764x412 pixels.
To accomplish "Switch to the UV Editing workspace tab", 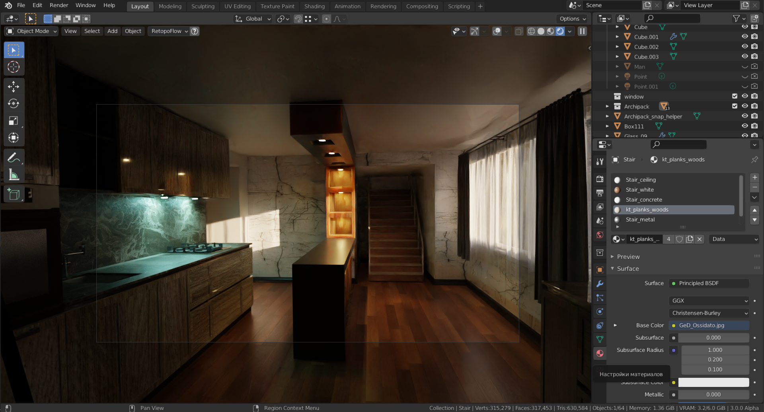I will click(x=238, y=6).
